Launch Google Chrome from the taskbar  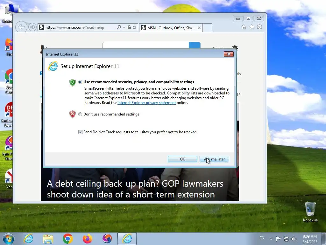(67, 239)
